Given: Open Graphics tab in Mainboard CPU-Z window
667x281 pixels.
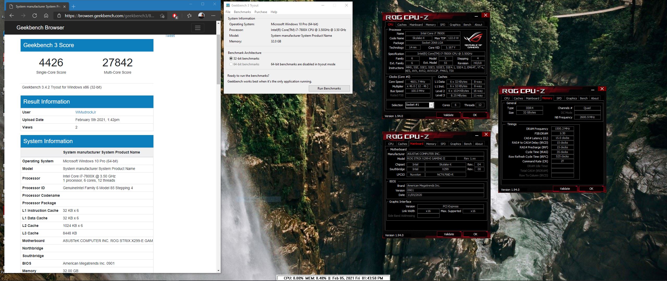Looking at the screenshot, I should coord(455,144).
